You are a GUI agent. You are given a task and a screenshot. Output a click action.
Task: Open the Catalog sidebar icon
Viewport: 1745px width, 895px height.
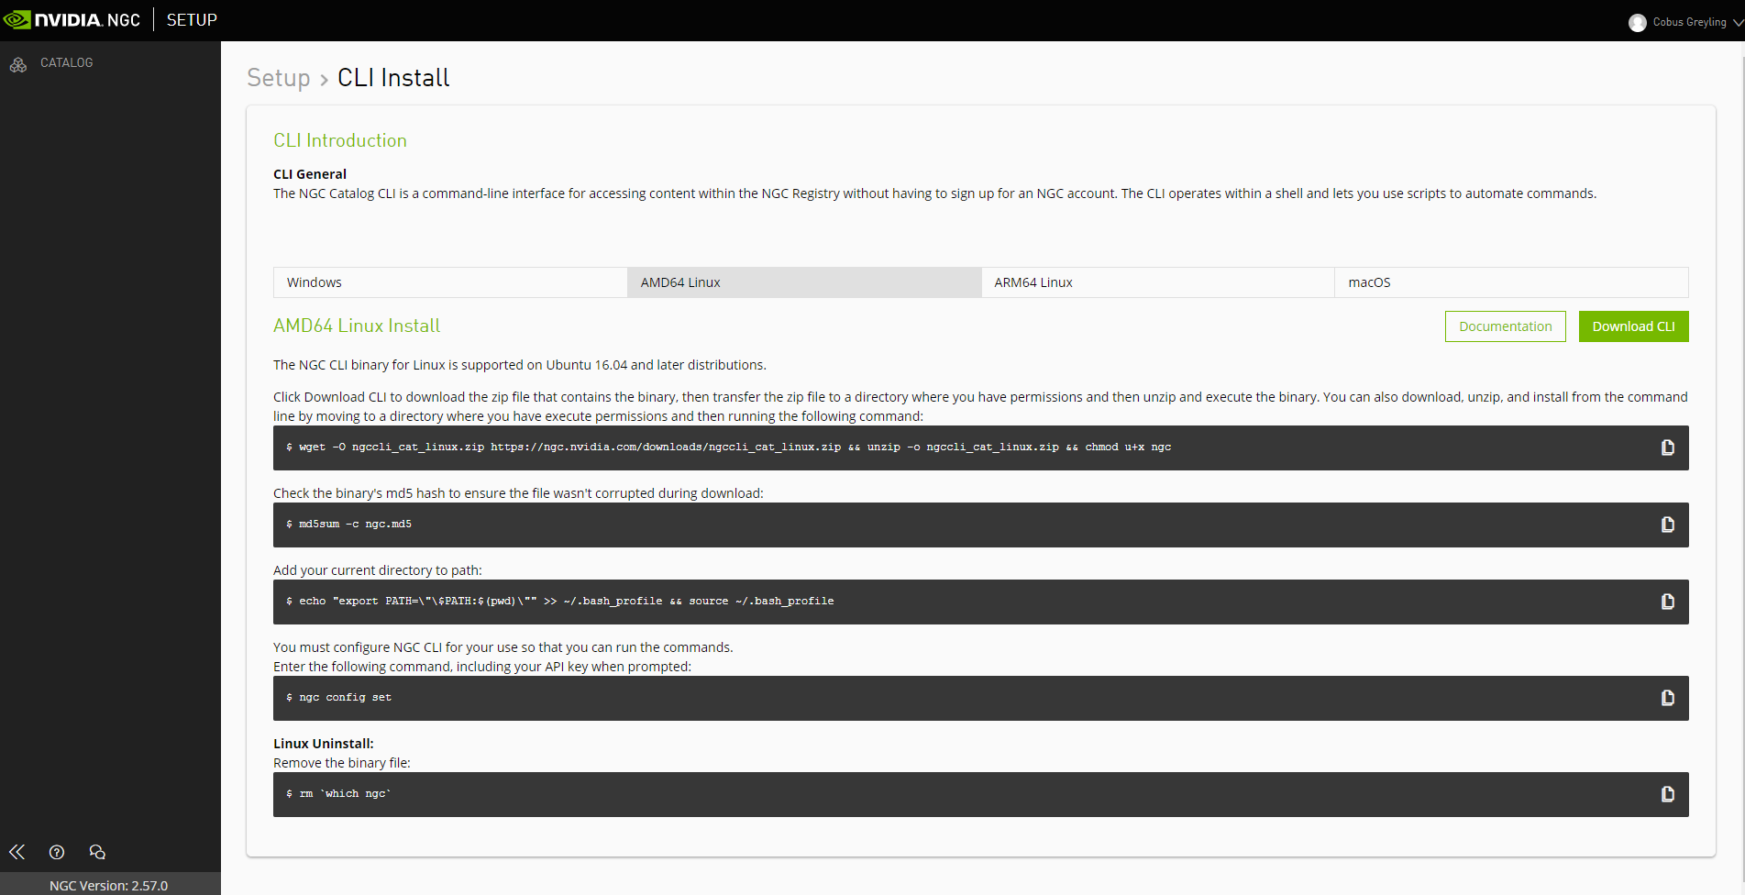pyautogui.click(x=18, y=64)
